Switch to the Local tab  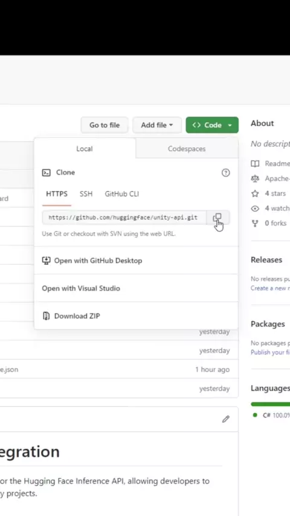coord(85,149)
